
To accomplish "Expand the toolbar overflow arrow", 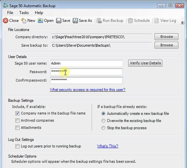I will [182, 23].
